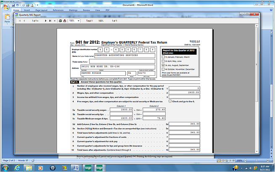Check quarter 2: April, May, June

(x=163, y=61)
